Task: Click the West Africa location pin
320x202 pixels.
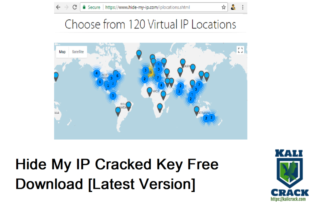Action: (149, 92)
